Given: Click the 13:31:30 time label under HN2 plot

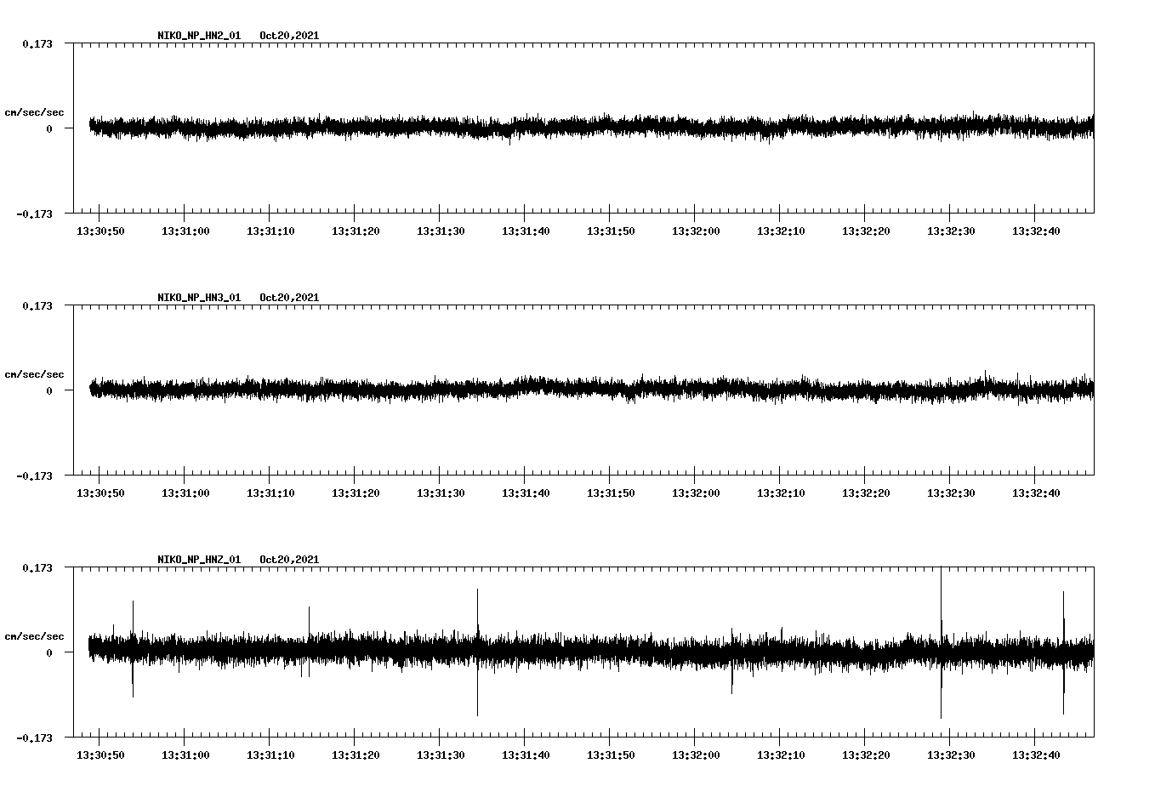Looking at the screenshot, I should click(x=441, y=231).
